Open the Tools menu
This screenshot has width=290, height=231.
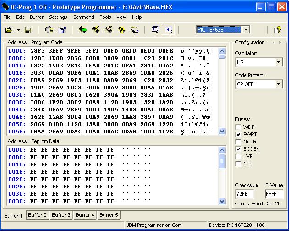[105, 17]
